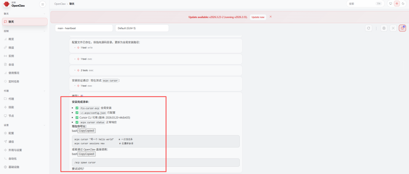This screenshot has height=174, width=409.
Task: Click the refresh chat icon
Action: 368,28
